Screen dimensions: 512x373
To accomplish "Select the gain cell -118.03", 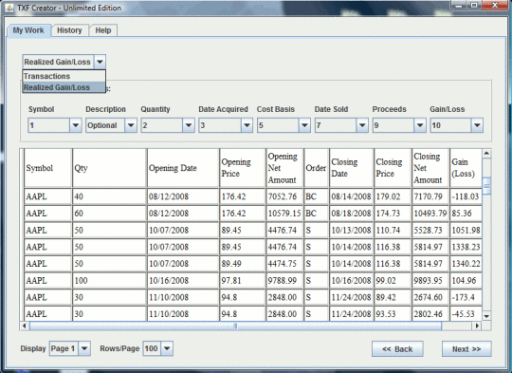I will point(466,196).
